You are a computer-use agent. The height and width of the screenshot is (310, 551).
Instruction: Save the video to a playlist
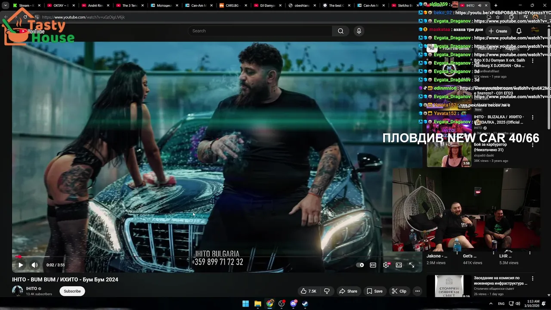coord(374,291)
